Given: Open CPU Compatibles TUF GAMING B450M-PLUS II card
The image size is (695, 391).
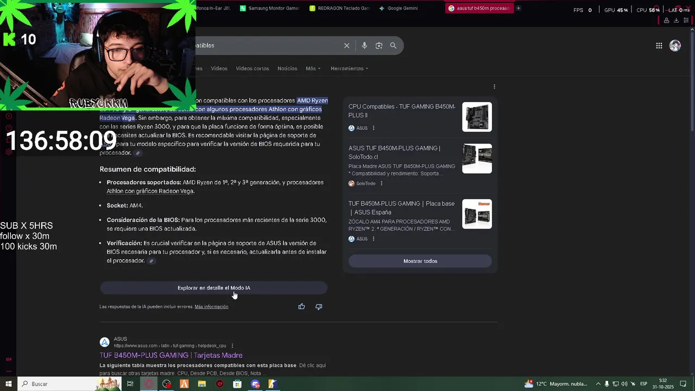Looking at the screenshot, I should point(402,111).
